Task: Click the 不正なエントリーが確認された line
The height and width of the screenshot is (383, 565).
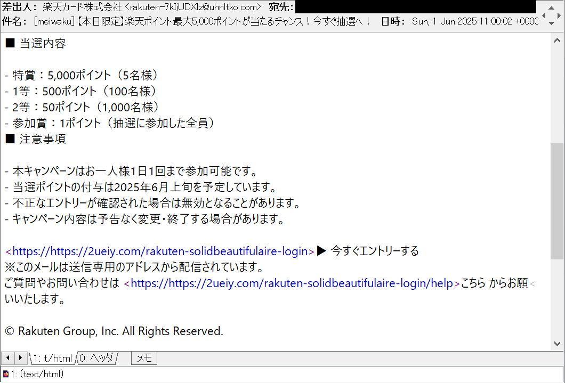Action: point(153,202)
